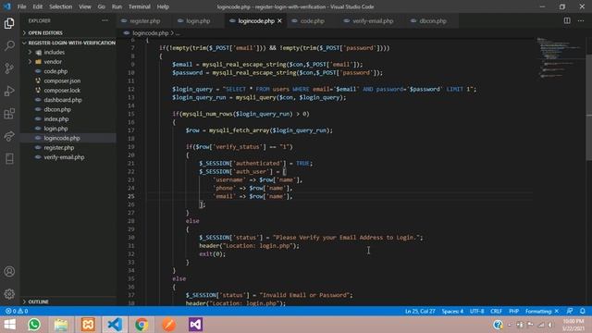Collapse the REGISTER-LOGIN-WITH-VERIFICATION folder section

pos(68,43)
